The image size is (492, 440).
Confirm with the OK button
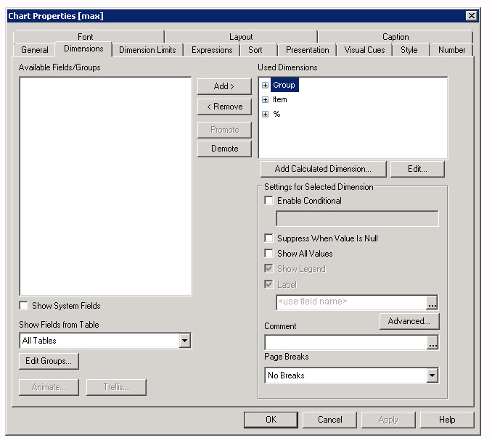(x=271, y=420)
